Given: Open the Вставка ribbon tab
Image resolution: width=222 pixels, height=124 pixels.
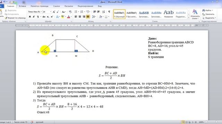Looking at the screenshot, I should 22,6.
